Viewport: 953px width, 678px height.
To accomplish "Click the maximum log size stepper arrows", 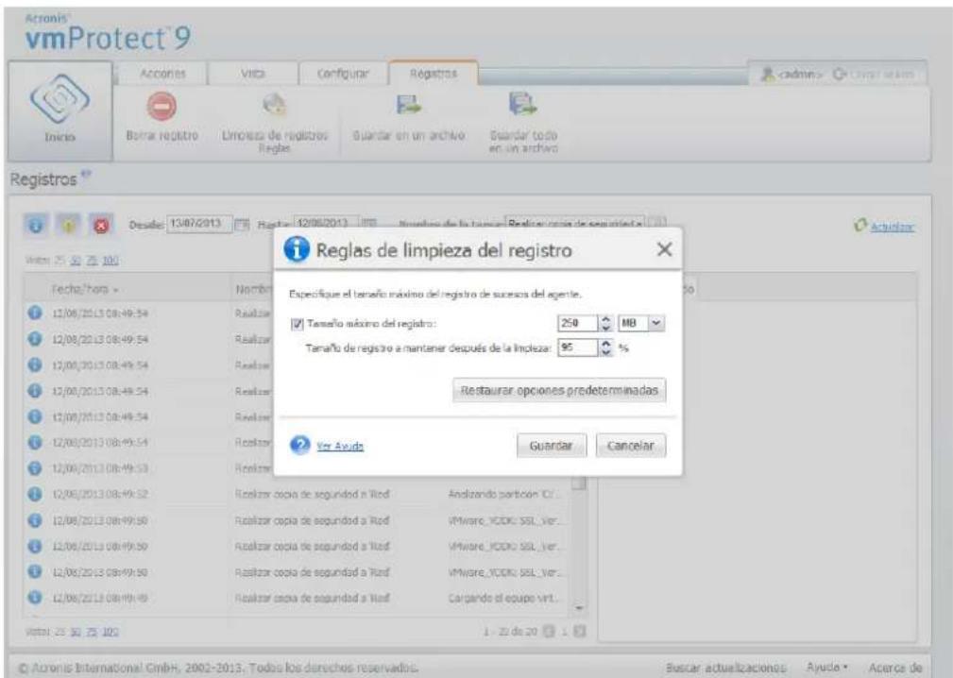I will click(x=605, y=323).
